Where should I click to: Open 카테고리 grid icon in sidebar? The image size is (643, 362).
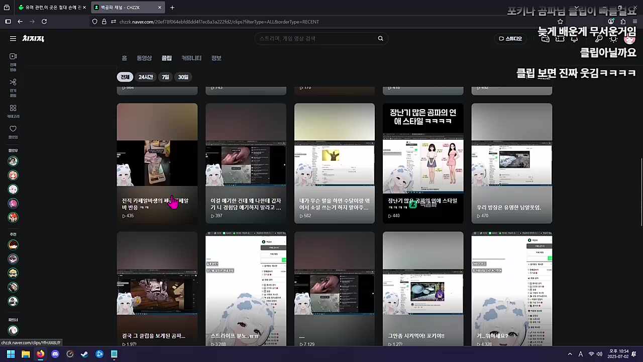coord(13,112)
